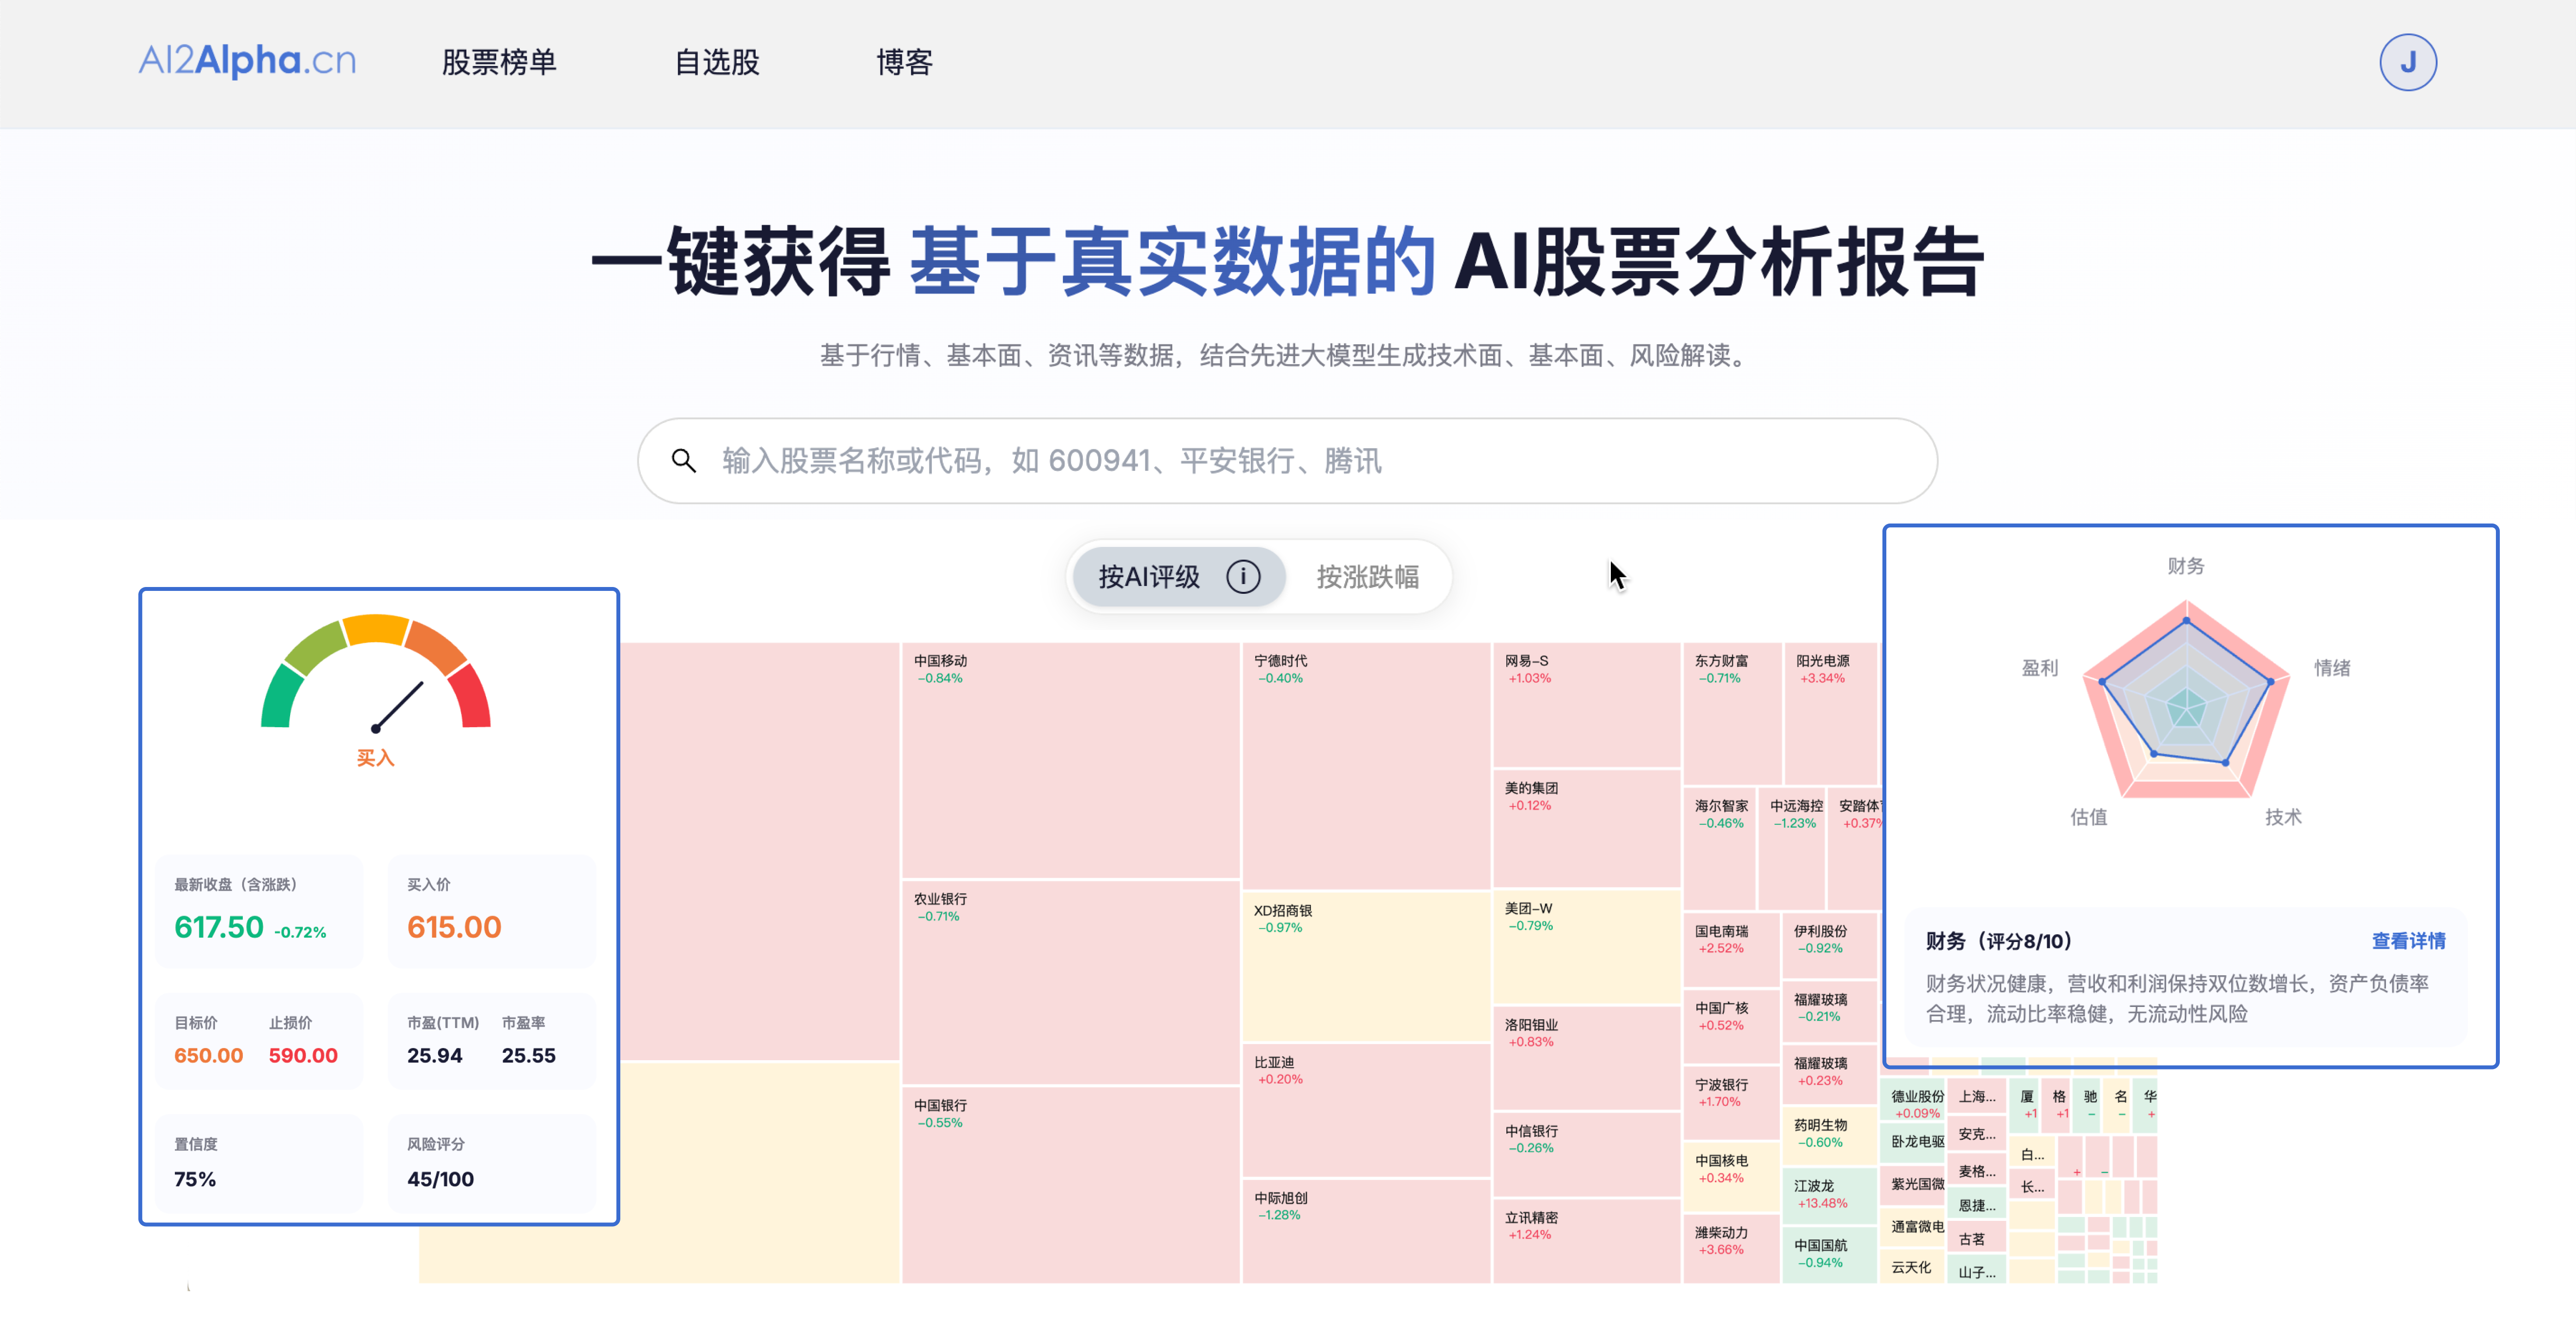Click the 650.00 target price value

[x=208, y=1055]
